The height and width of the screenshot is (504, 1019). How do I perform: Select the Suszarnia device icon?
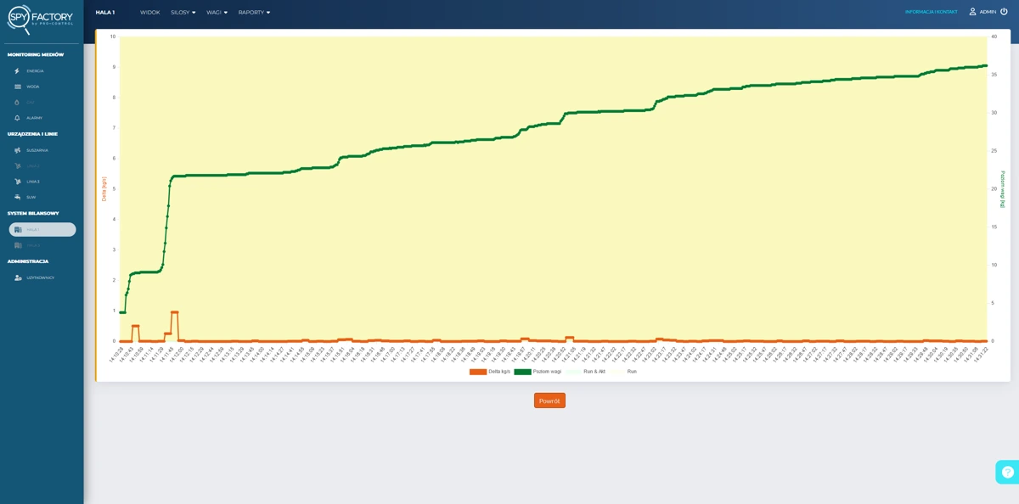tap(18, 150)
